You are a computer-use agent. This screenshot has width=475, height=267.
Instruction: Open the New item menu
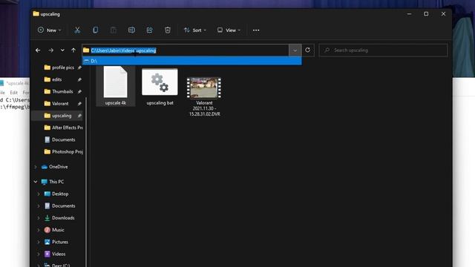pos(50,30)
